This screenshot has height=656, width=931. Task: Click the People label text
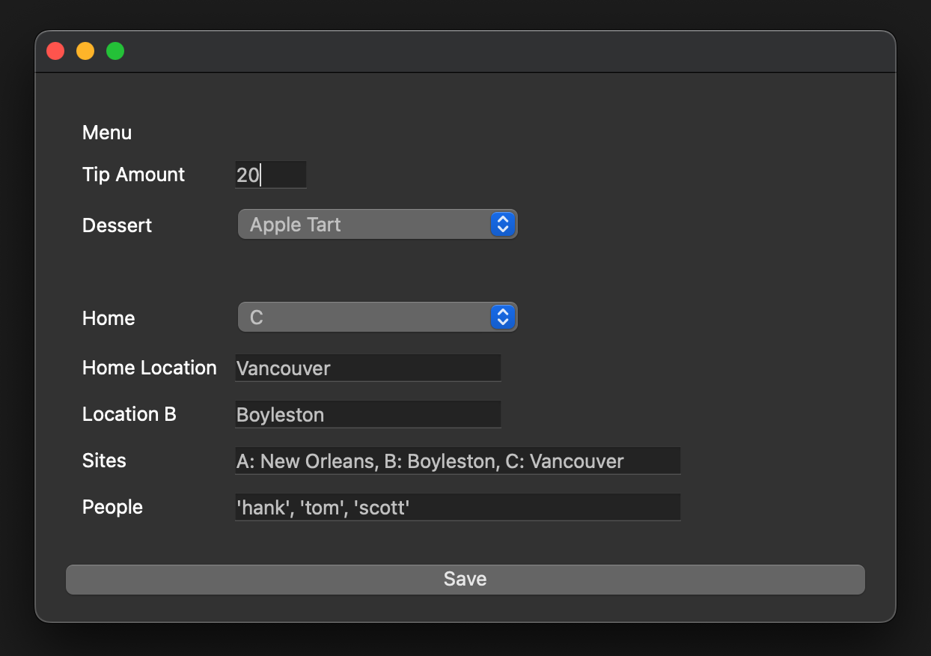click(x=112, y=508)
